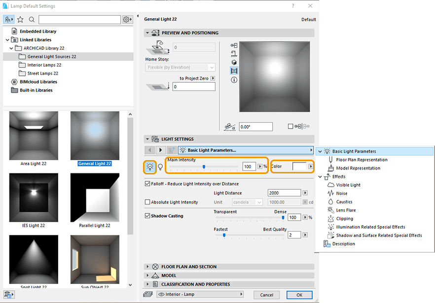Click the Fastest-Best Quality slider
The height and width of the screenshot is (303, 435).
tap(250, 235)
